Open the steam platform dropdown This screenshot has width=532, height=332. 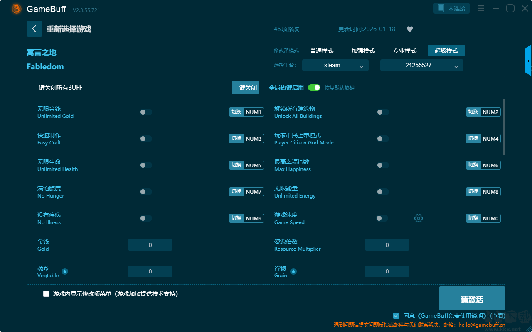pyautogui.click(x=335, y=65)
